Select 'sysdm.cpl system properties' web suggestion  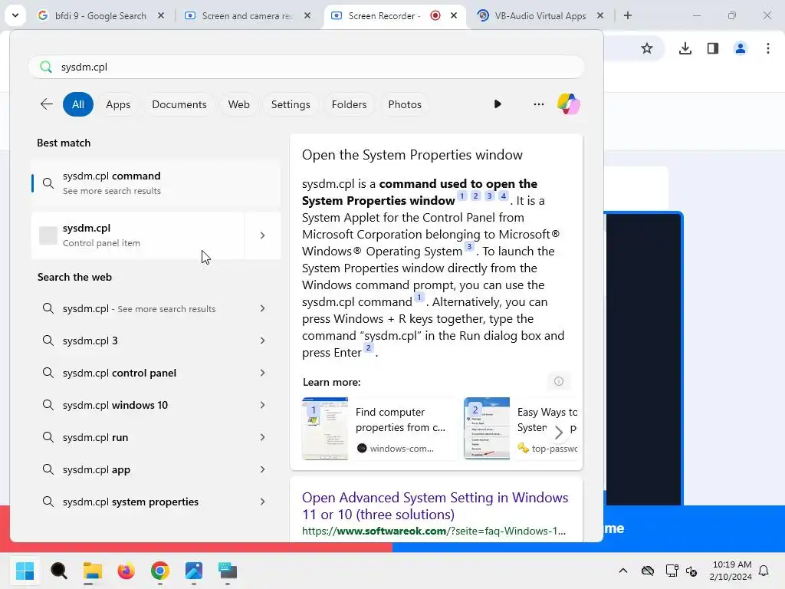coord(156,502)
